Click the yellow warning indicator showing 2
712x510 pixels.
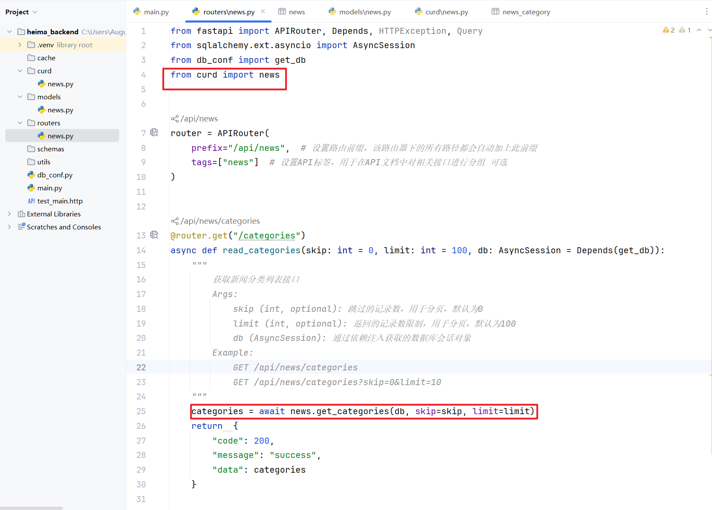(x=668, y=30)
